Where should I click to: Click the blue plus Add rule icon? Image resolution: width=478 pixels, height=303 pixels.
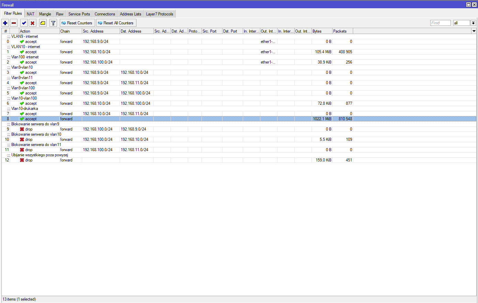coord(5,23)
